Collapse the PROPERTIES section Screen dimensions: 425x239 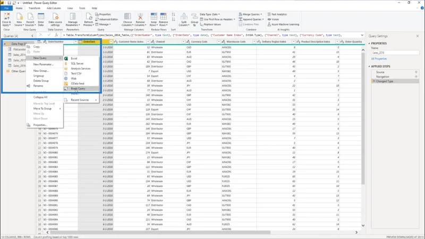[369, 44]
